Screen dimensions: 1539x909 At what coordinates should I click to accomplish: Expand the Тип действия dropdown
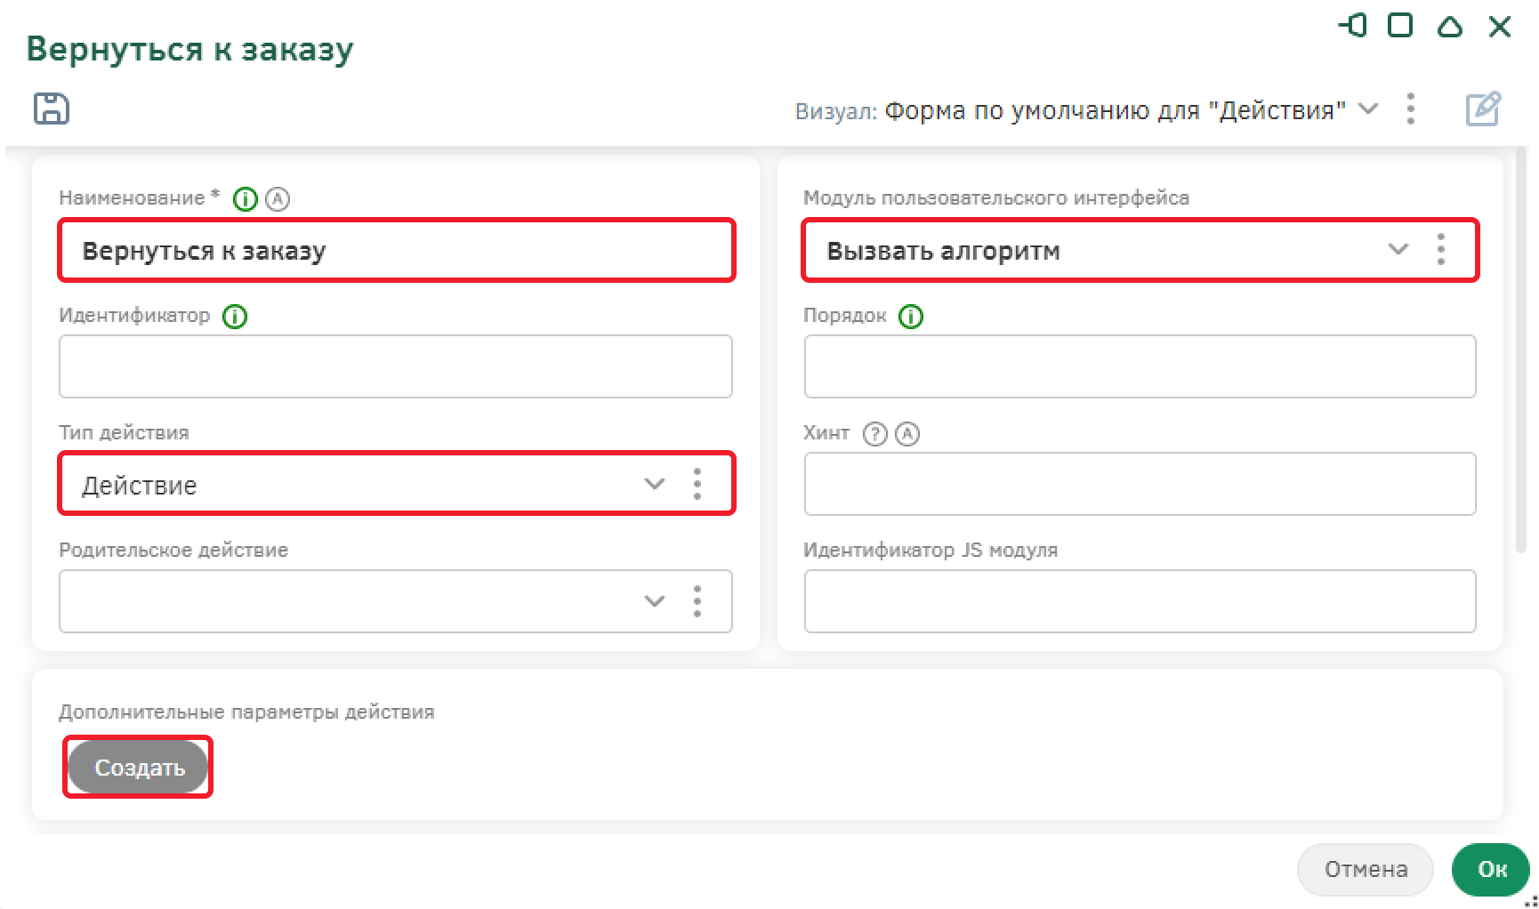click(655, 484)
